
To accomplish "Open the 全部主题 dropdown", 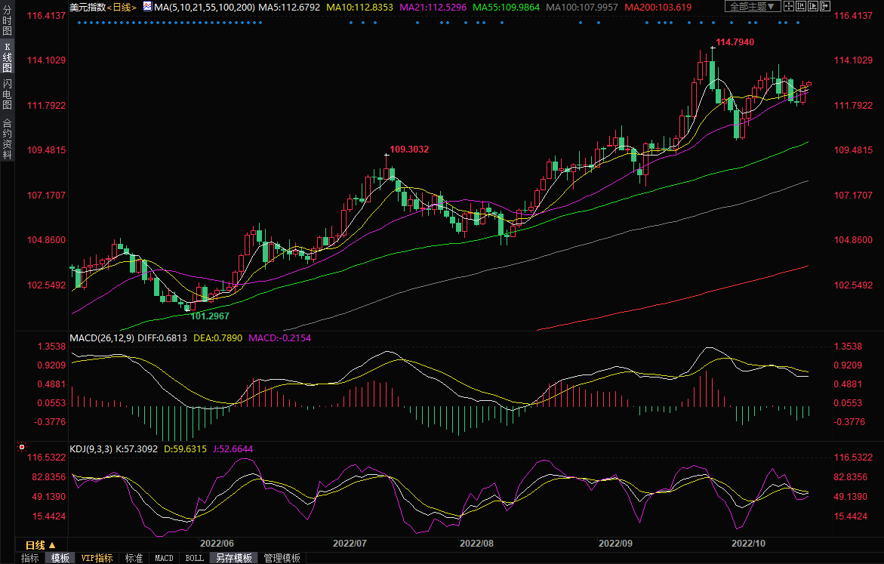I will point(751,7).
